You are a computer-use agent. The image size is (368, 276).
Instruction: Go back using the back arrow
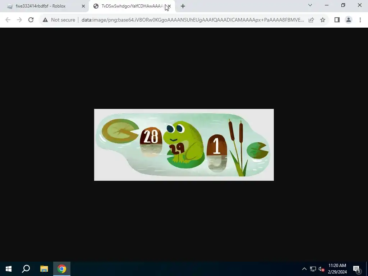(x=8, y=20)
